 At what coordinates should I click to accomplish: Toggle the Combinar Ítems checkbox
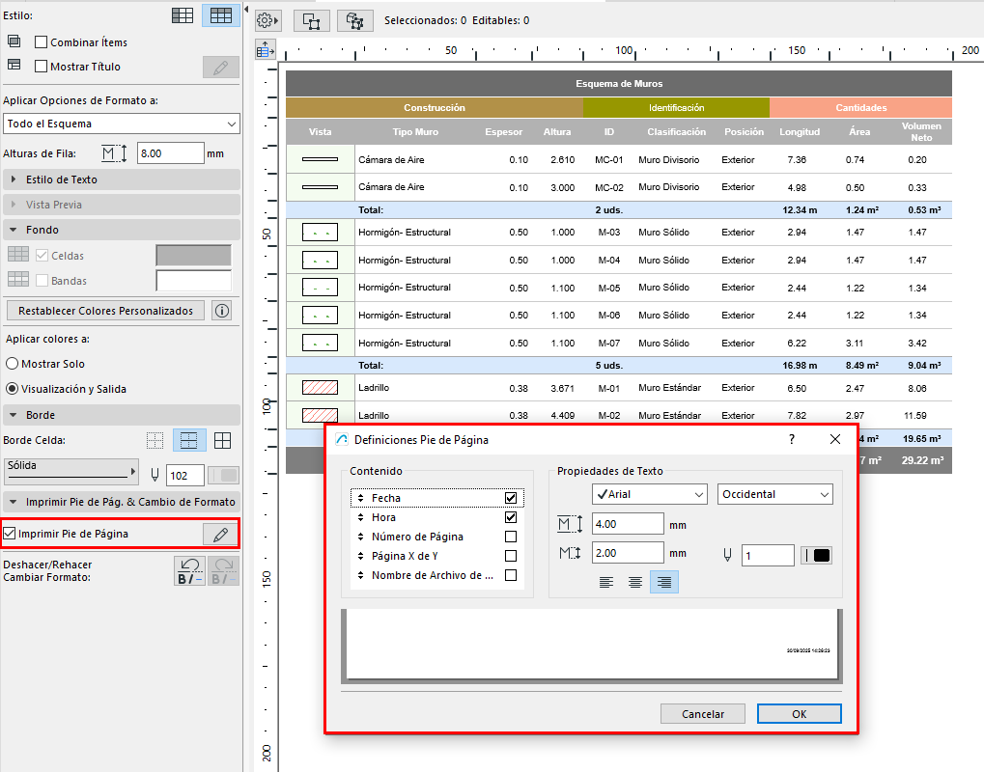[42, 42]
